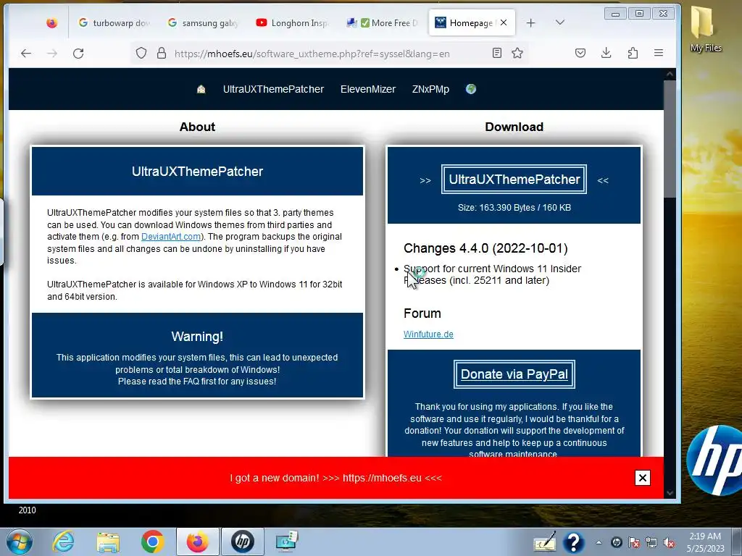
Task: Click the Donate via PayPal button
Action: pyautogui.click(x=514, y=374)
